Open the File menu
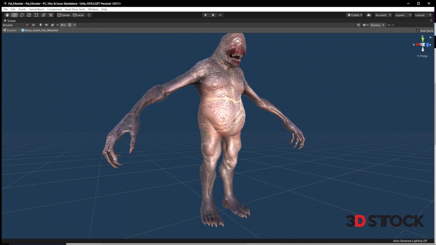The width and height of the screenshot is (436, 245). click(x=5, y=9)
